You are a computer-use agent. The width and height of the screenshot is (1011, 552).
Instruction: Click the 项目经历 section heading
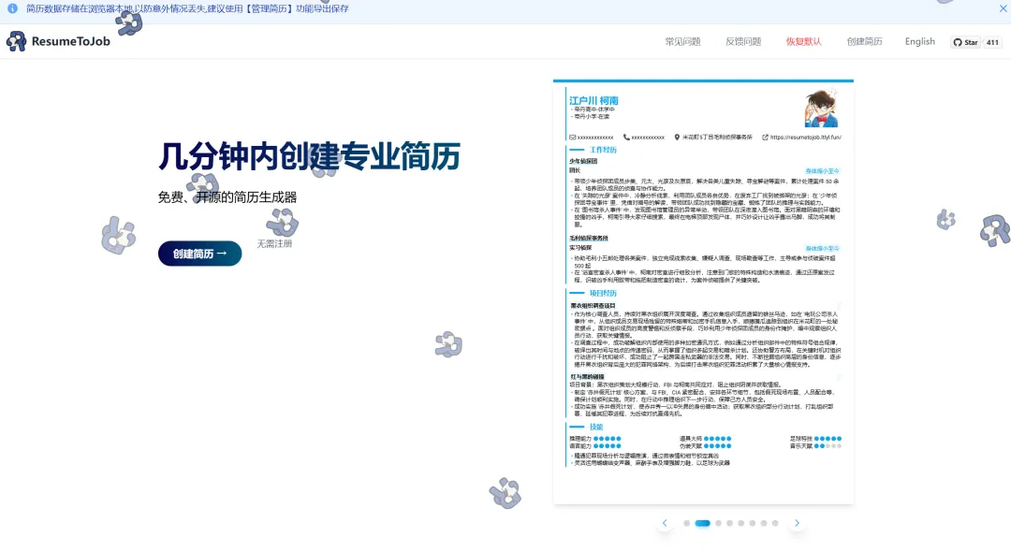pos(603,293)
